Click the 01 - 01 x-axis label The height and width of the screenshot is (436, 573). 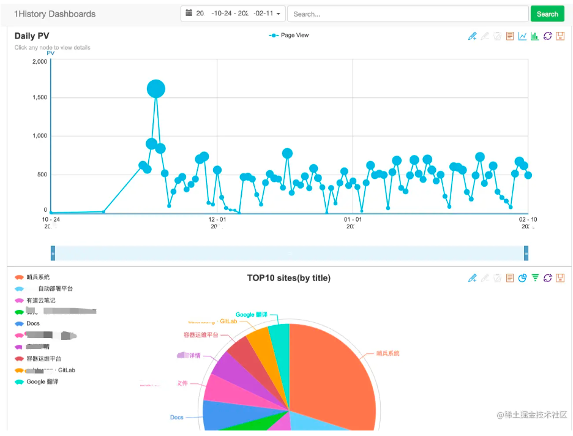(x=353, y=220)
